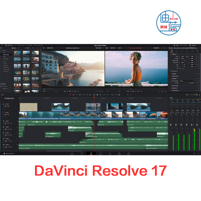Click the Flip horizontal icon in Transform
This screenshot has width=201, height=201.
click(180, 68)
